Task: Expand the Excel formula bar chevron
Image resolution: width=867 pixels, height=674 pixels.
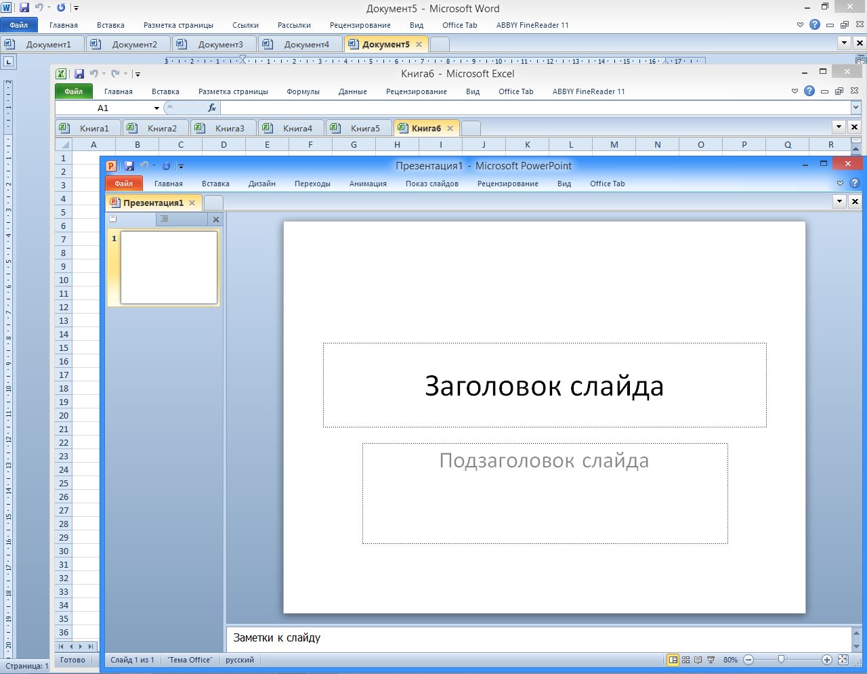Action: point(855,108)
